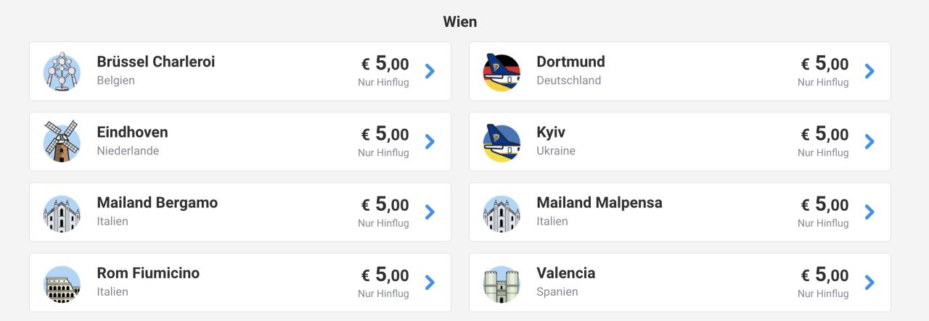This screenshot has height=321, width=929.
Task: Click the windmill icon for Eindhoven
Action: pyautogui.click(x=62, y=141)
